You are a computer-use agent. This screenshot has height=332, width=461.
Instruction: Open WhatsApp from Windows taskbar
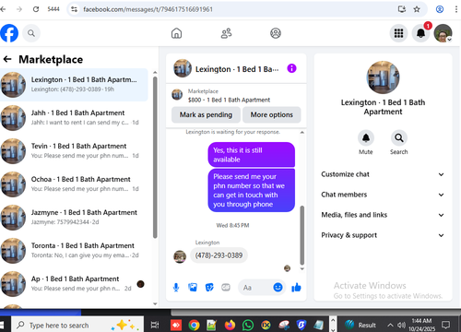pos(248,325)
